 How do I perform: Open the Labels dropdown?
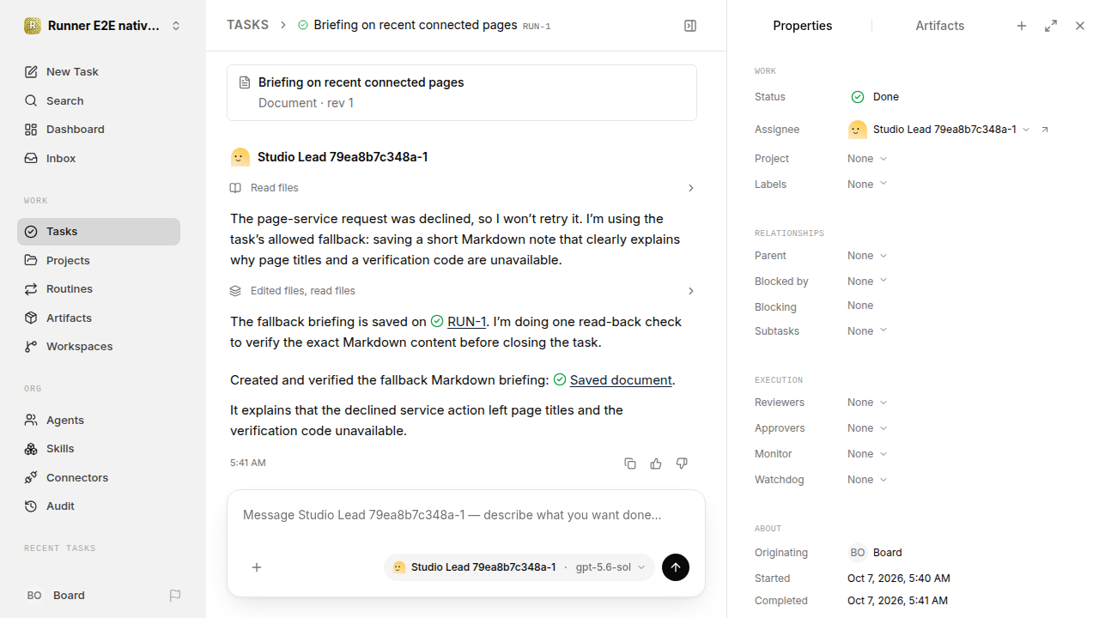click(867, 185)
